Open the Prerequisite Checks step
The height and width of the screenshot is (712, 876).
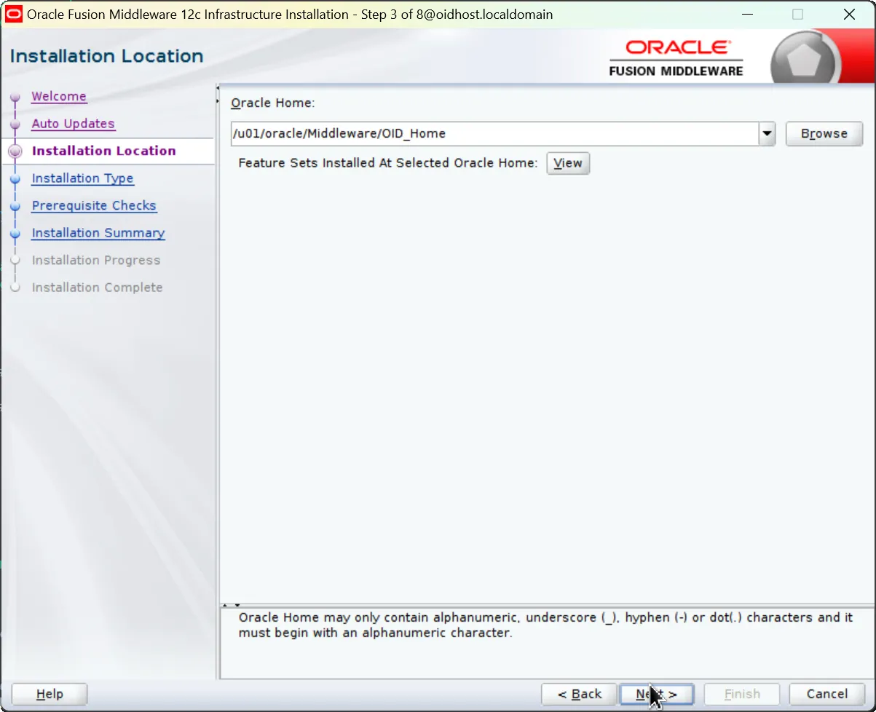pos(94,205)
